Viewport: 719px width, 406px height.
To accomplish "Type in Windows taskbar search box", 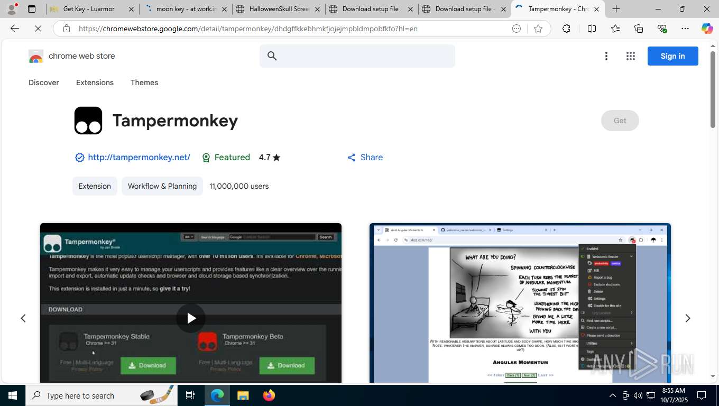I will point(102,395).
